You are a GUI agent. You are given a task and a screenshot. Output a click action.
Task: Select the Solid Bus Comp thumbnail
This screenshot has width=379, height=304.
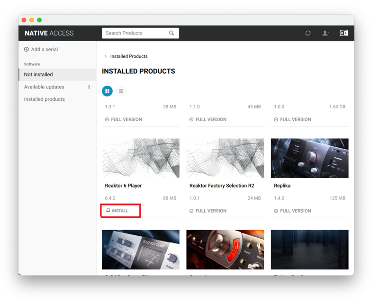[x=141, y=250]
